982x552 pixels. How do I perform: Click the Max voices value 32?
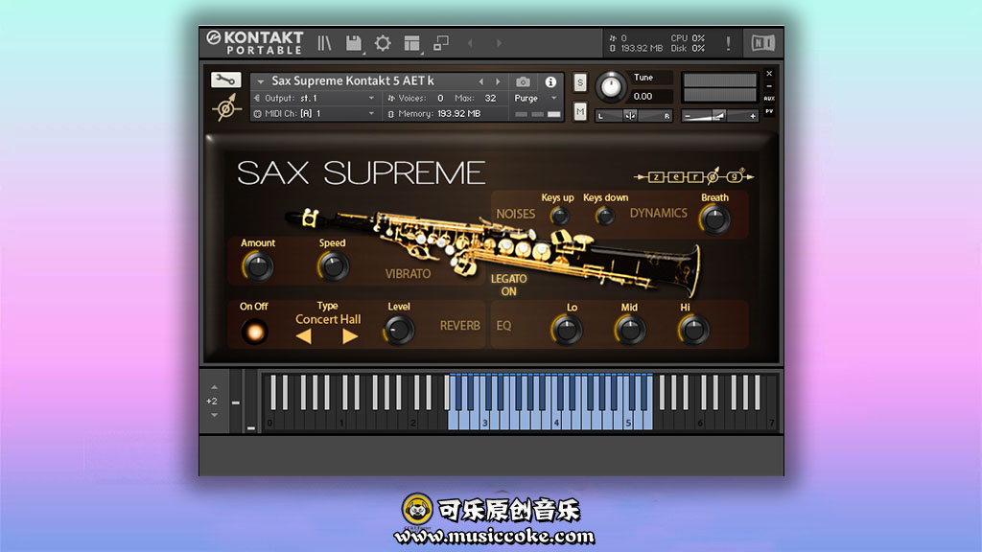(x=490, y=99)
